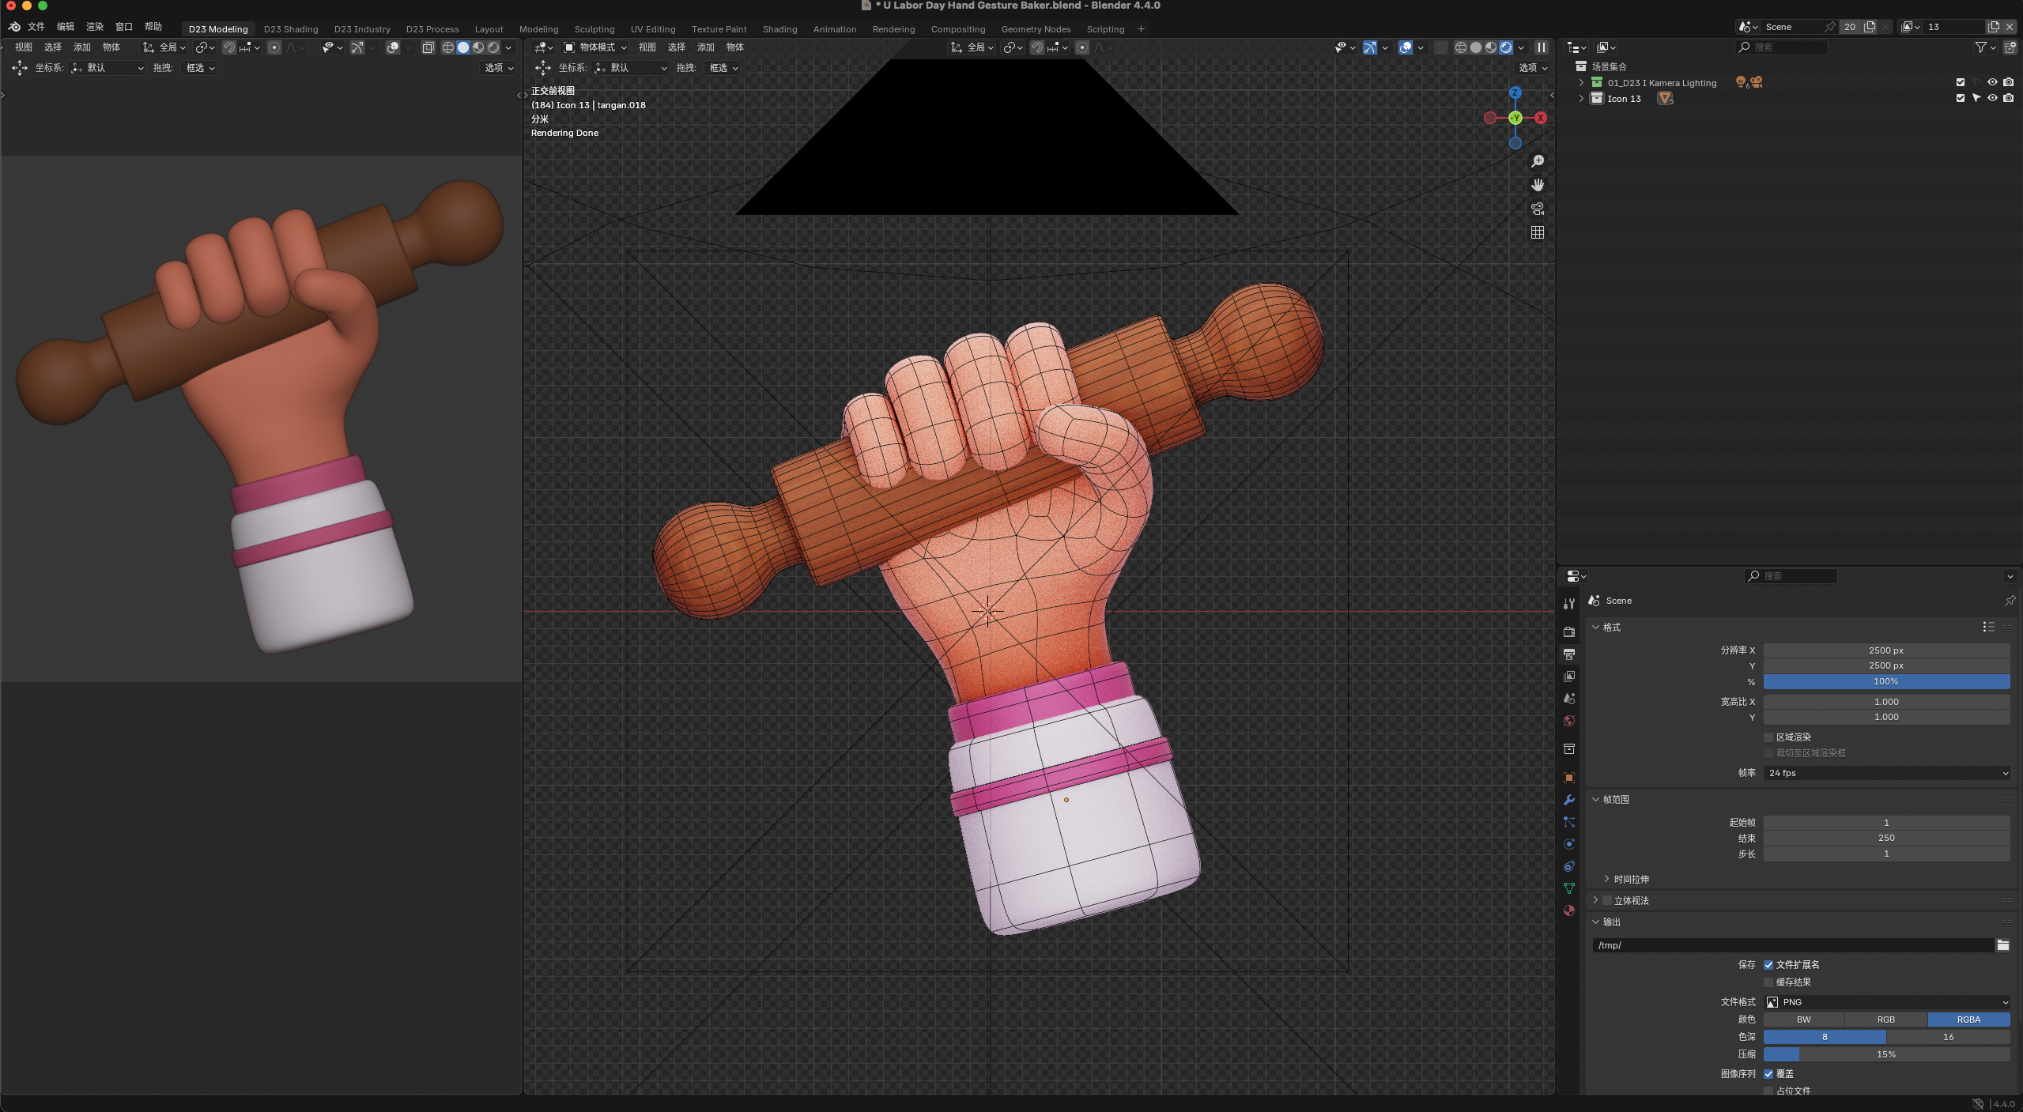This screenshot has height=1112, width=2023.
Task: Select the RGB color mode button
Action: [1885, 1020]
